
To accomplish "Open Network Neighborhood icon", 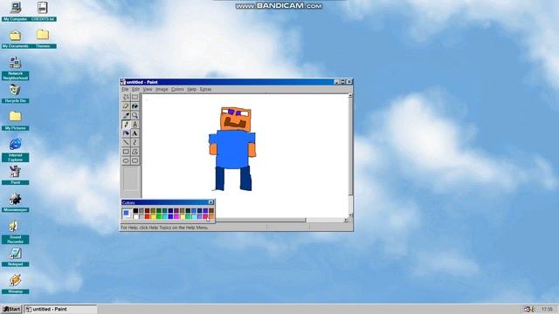I will tap(16, 68).
